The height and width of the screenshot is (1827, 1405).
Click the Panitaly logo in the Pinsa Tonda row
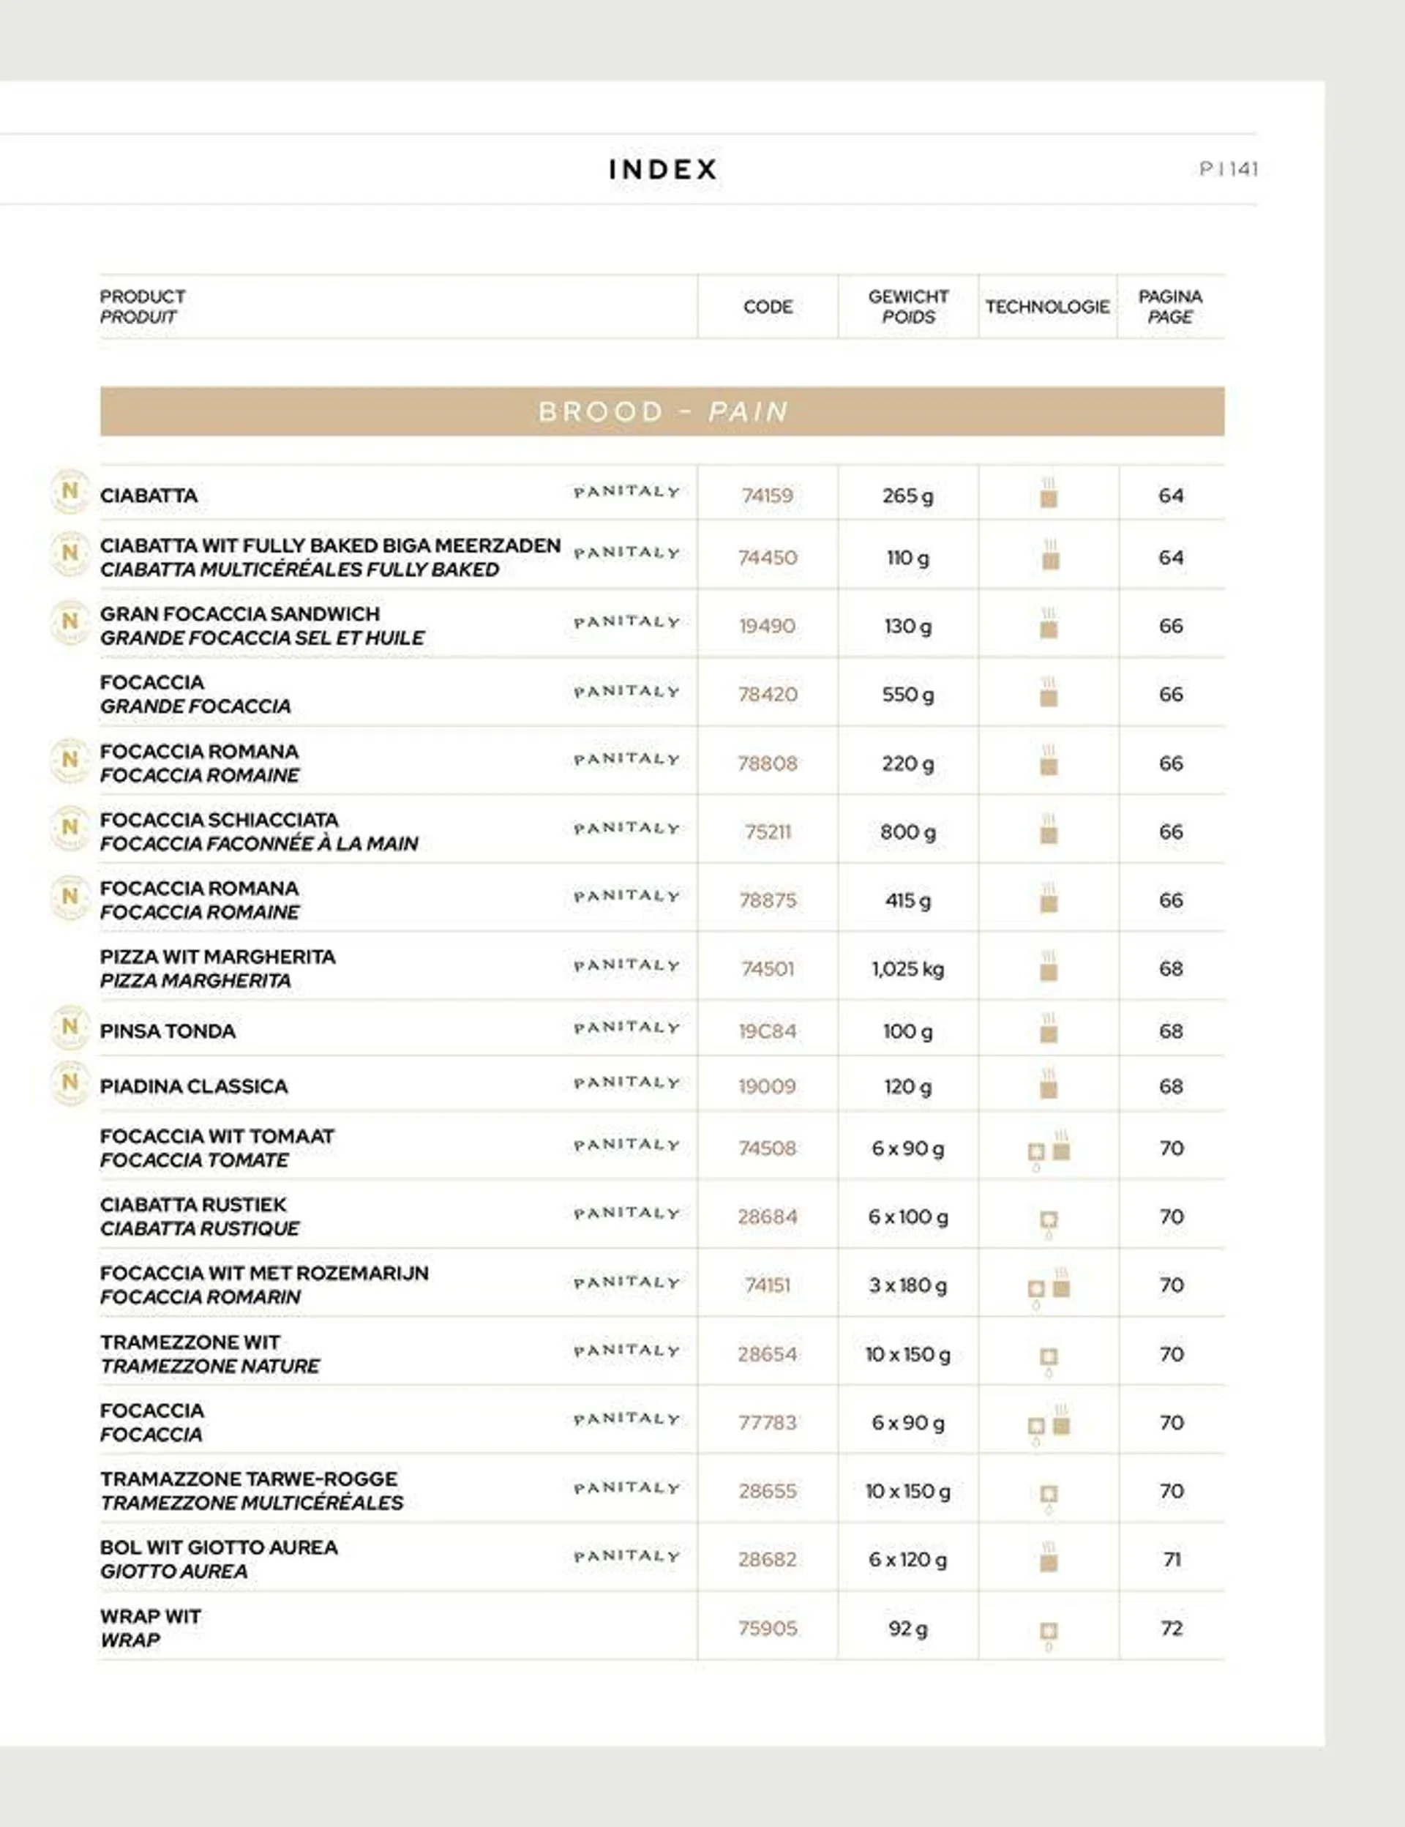626,1027
